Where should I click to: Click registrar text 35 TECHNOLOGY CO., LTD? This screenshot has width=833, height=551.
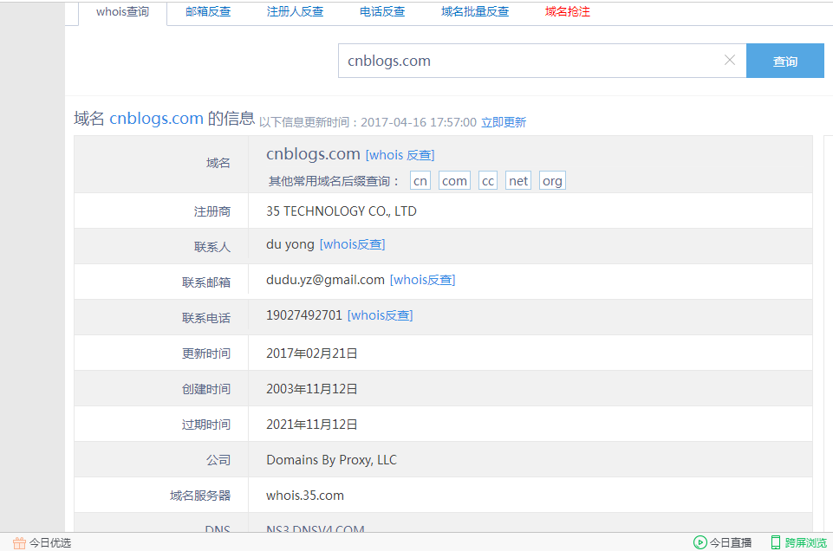341,211
